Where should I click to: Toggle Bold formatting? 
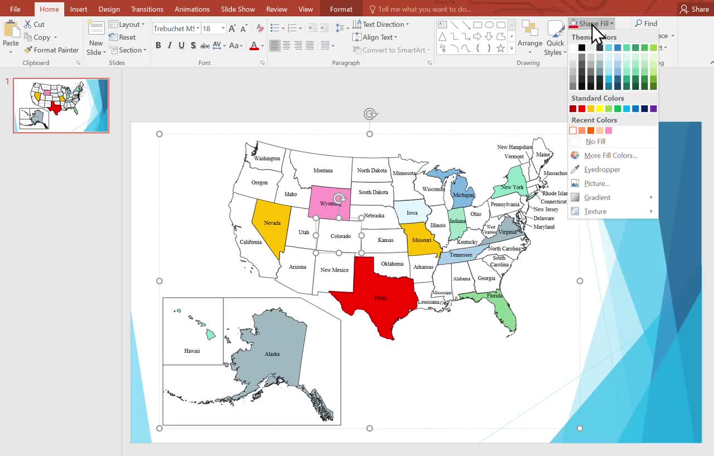coord(158,45)
